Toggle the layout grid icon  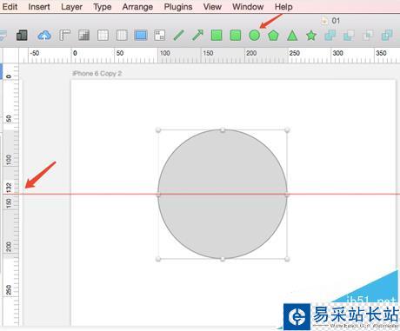tap(103, 36)
